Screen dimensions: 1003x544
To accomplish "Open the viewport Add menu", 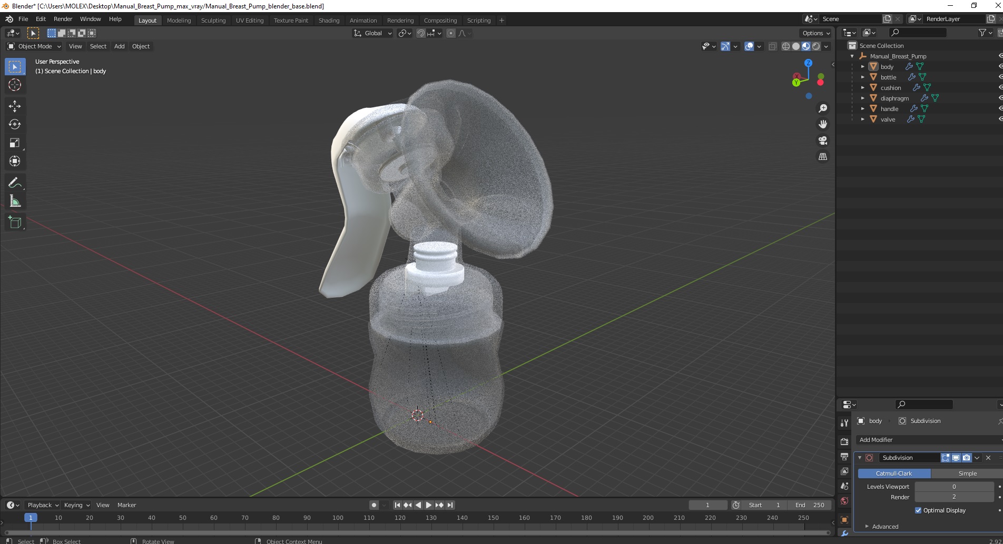I will pyautogui.click(x=120, y=46).
